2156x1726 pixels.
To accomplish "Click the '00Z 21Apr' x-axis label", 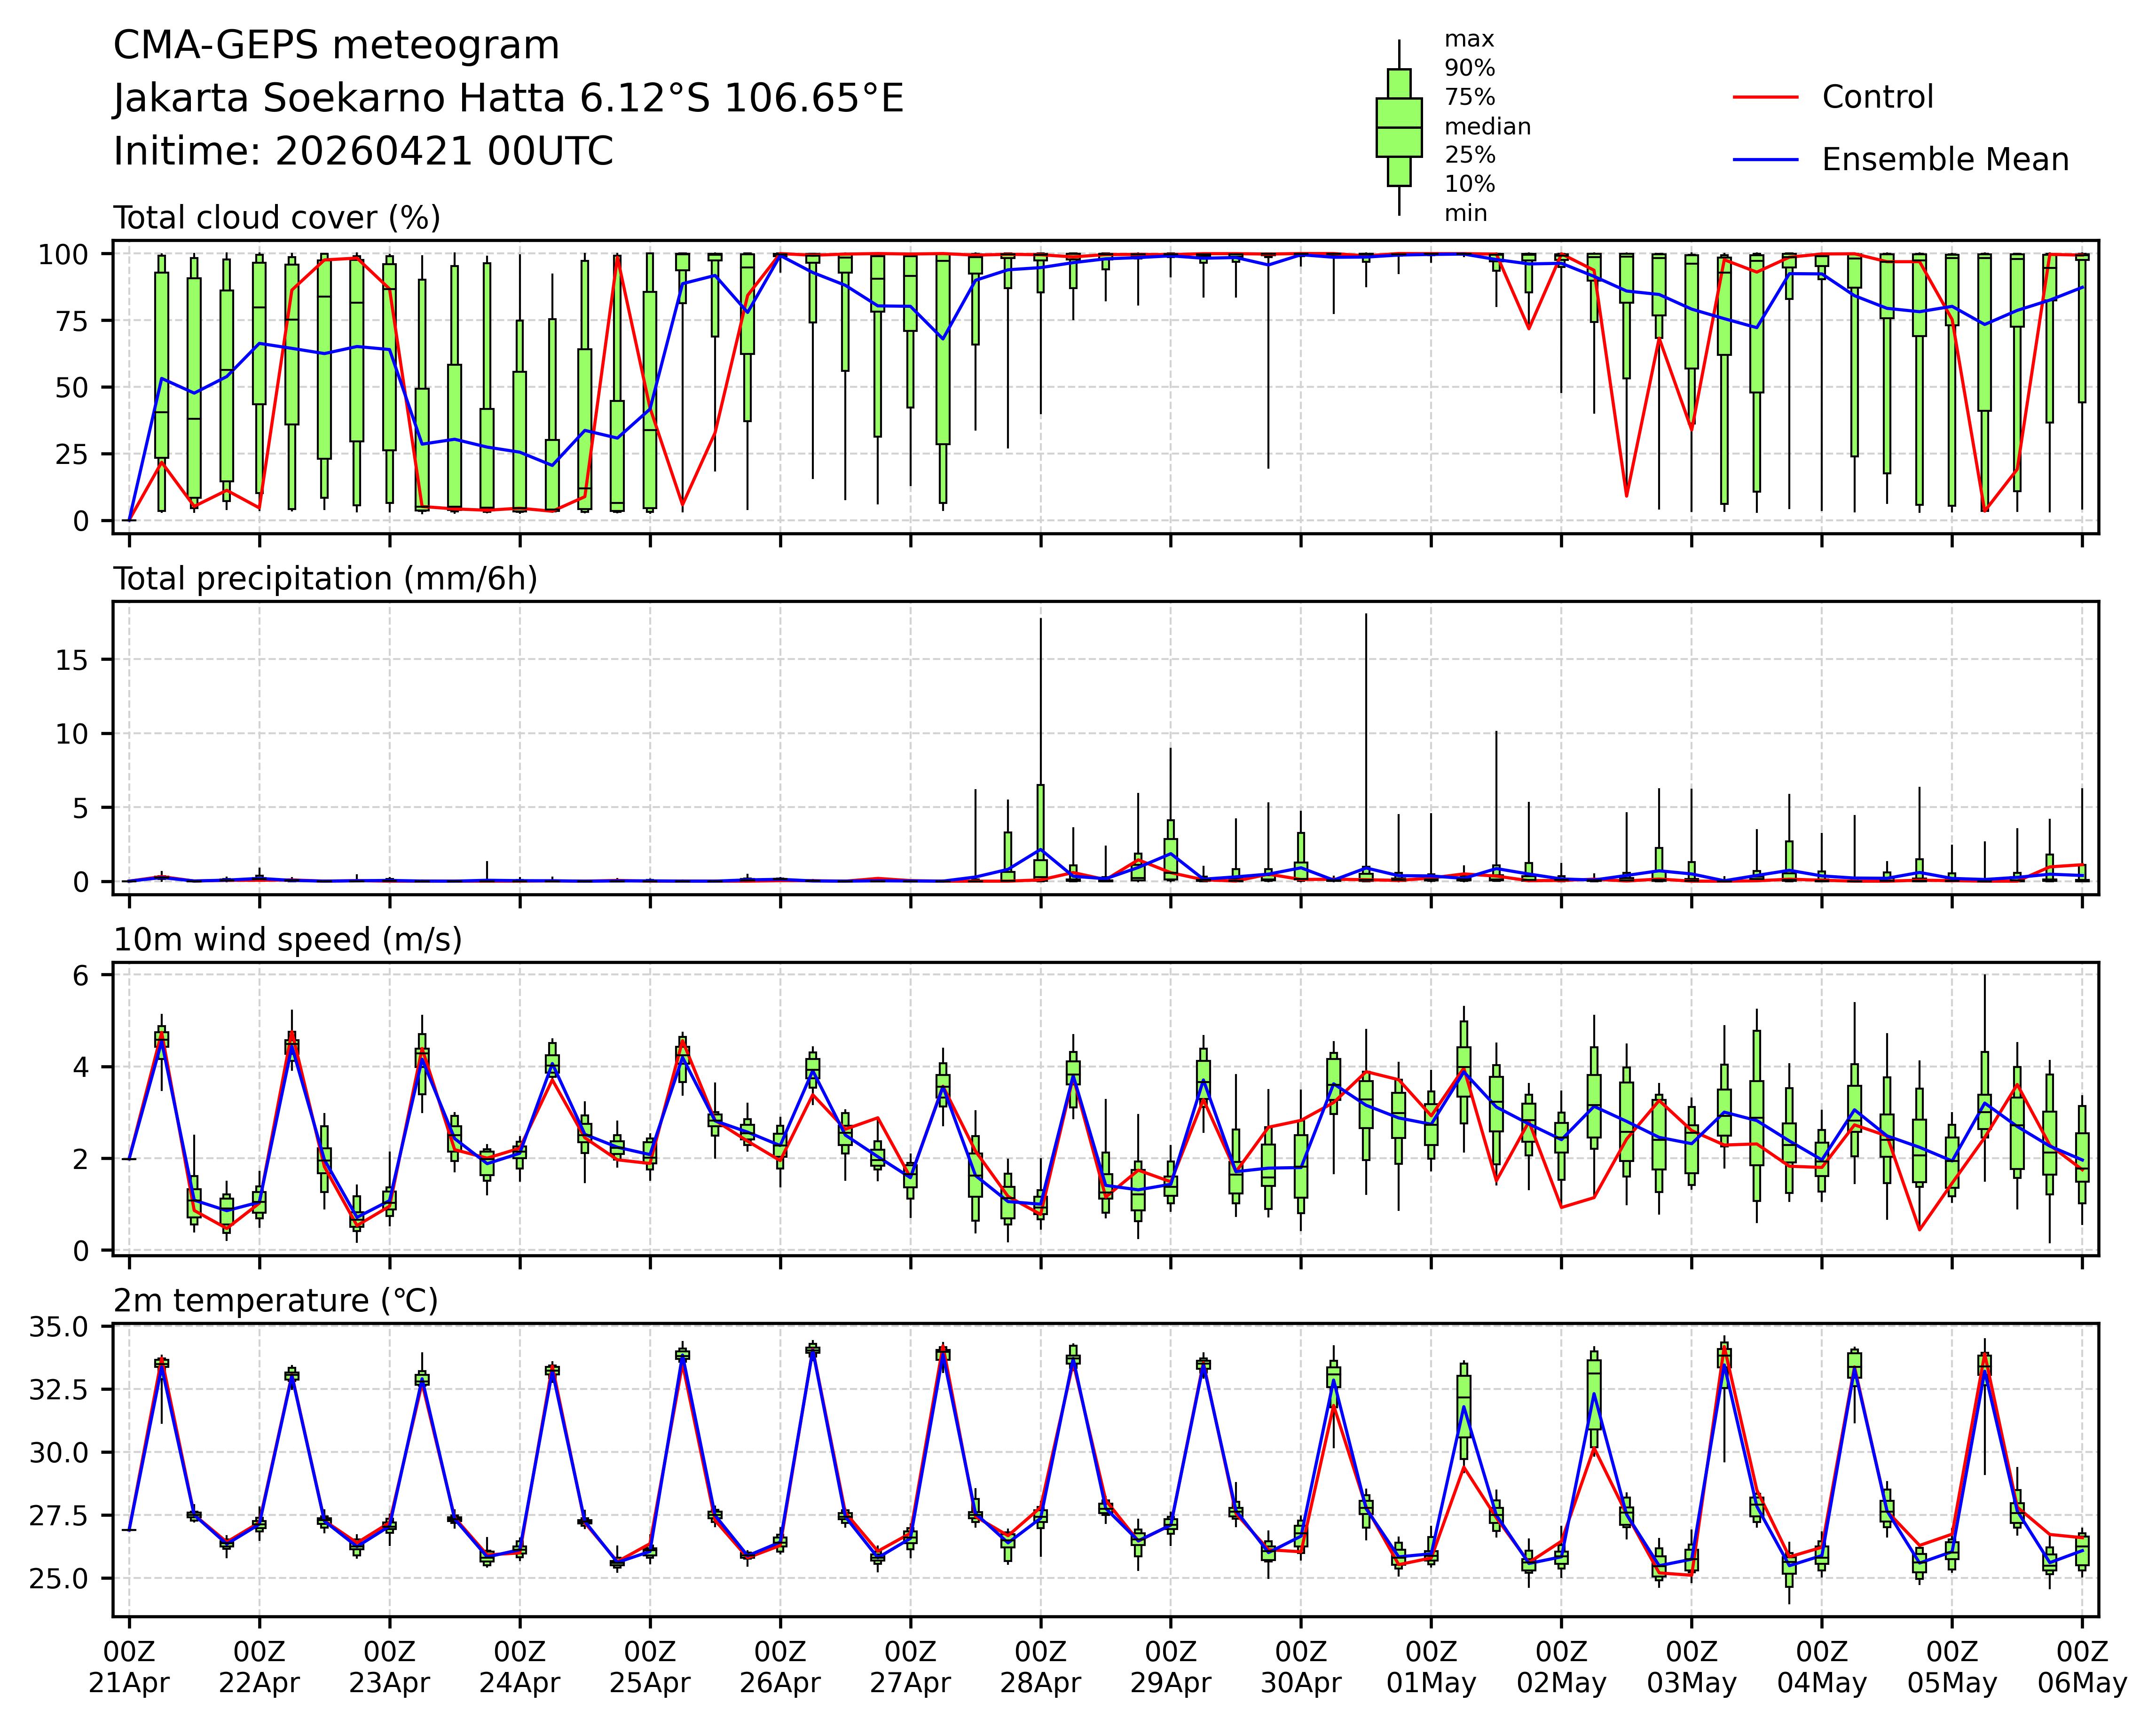I will click(129, 1667).
